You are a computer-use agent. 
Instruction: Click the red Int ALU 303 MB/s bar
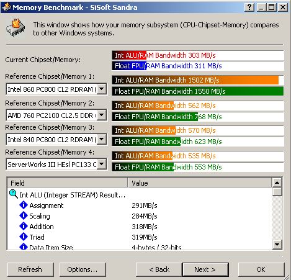click(x=198, y=55)
